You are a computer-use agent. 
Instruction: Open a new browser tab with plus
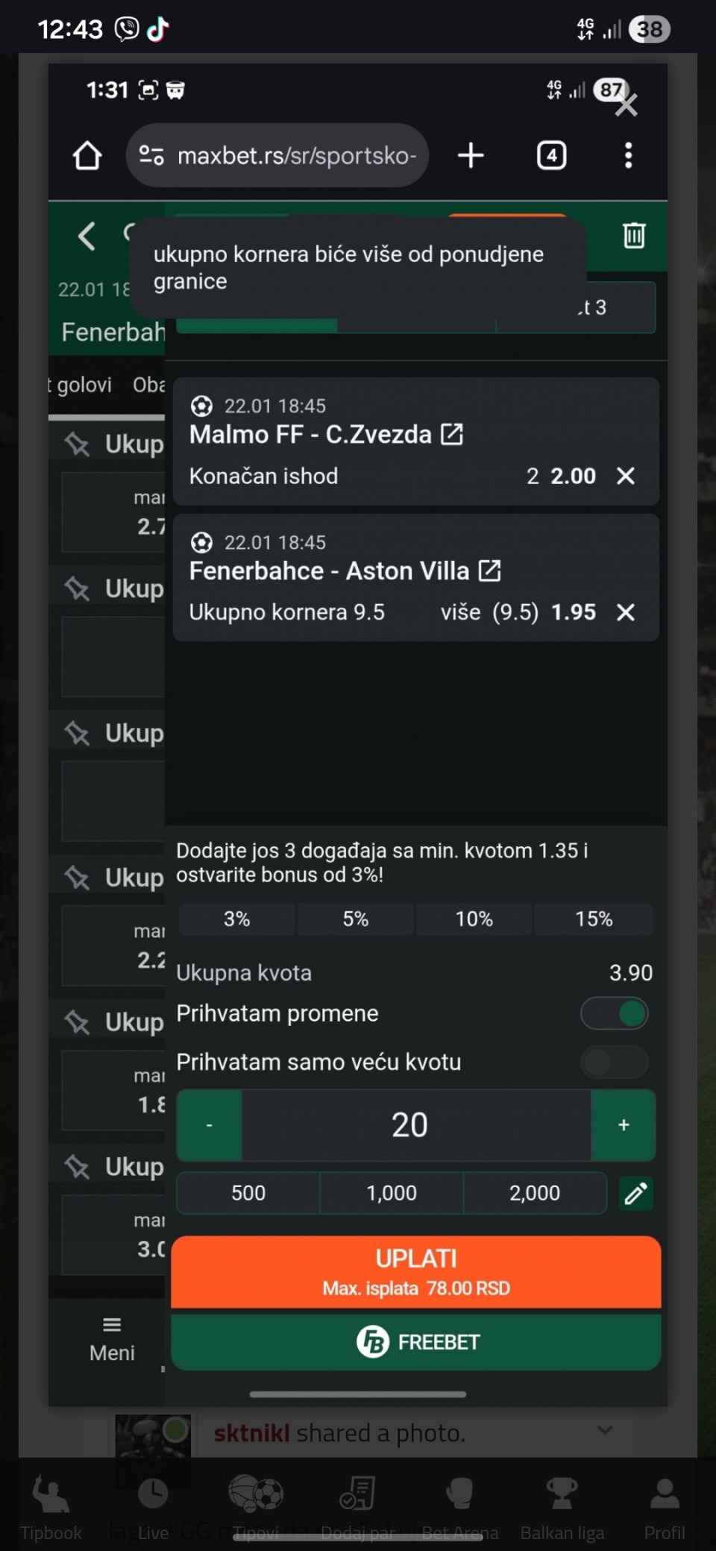[471, 156]
